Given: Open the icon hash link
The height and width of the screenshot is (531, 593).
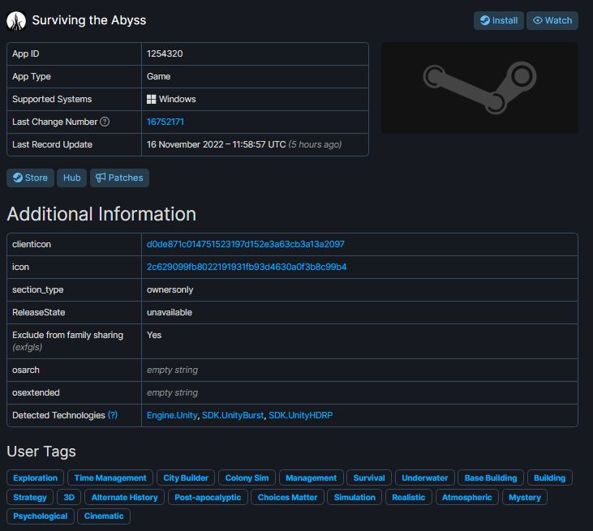Looking at the screenshot, I should (247, 267).
